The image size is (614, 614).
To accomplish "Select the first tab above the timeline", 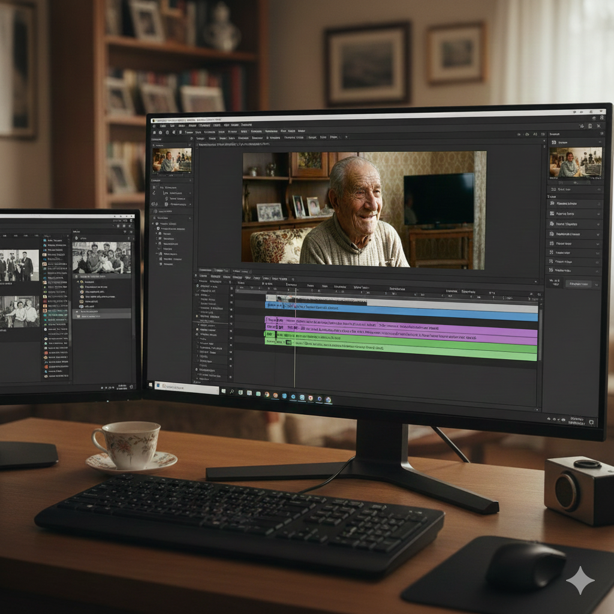I will 205,270.
